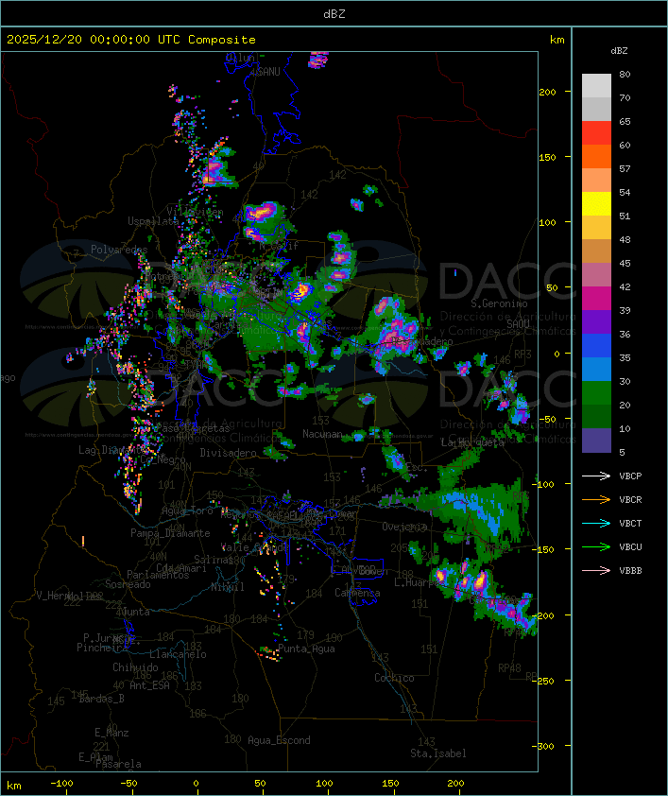Pick the tan 45-48 dBZ legend swatch
Viewport: 668px width, 796px height.
[596, 251]
